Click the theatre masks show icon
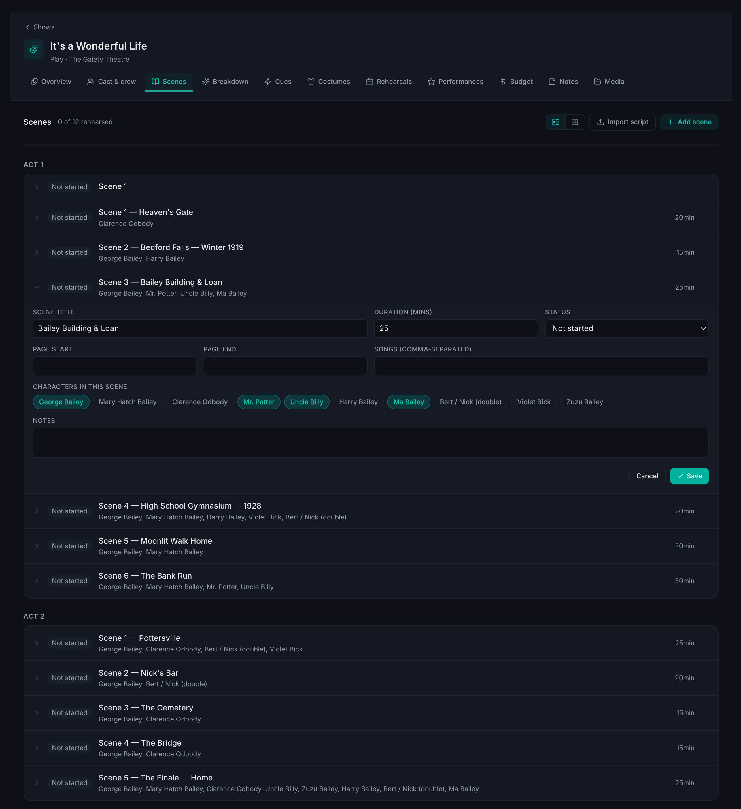 pos(34,49)
